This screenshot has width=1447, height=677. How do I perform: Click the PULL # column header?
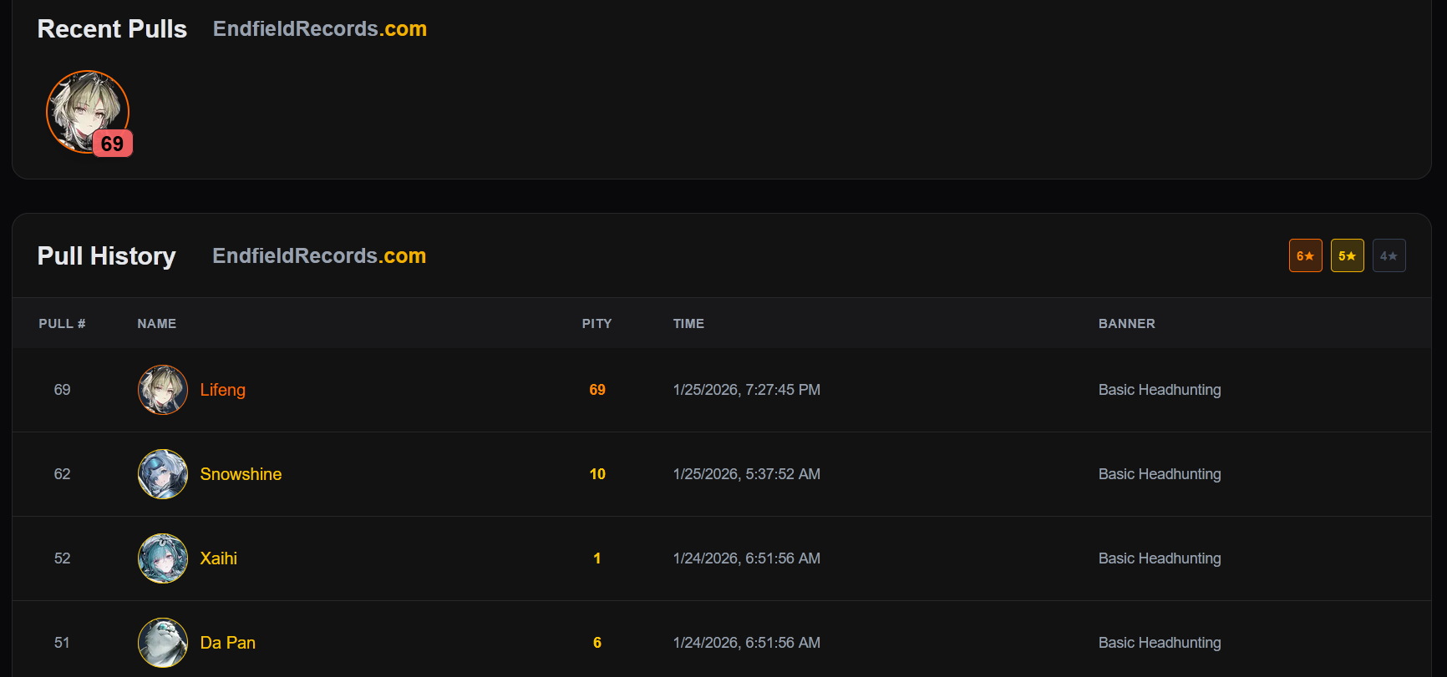pyautogui.click(x=62, y=323)
